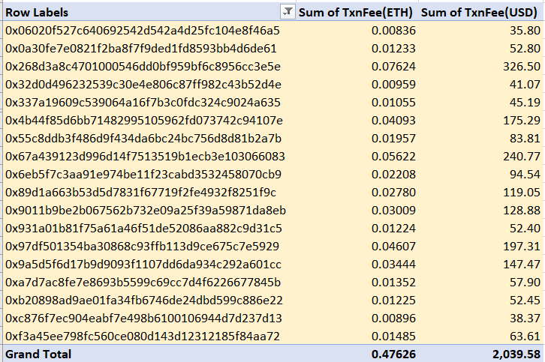This screenshot has height=362, width=545.
Task: Click ETH fee value 0.01224
Action: pos(393,229)
